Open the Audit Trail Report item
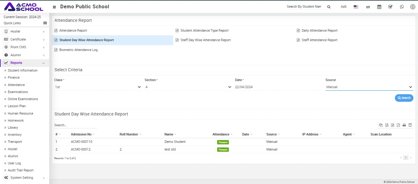Viewport: 418px width, 184px height. (21, 170)
